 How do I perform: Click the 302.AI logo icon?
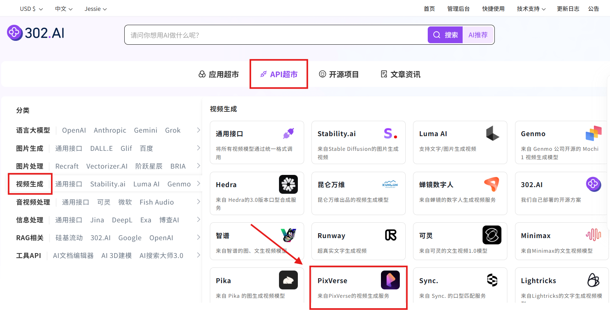15,33
